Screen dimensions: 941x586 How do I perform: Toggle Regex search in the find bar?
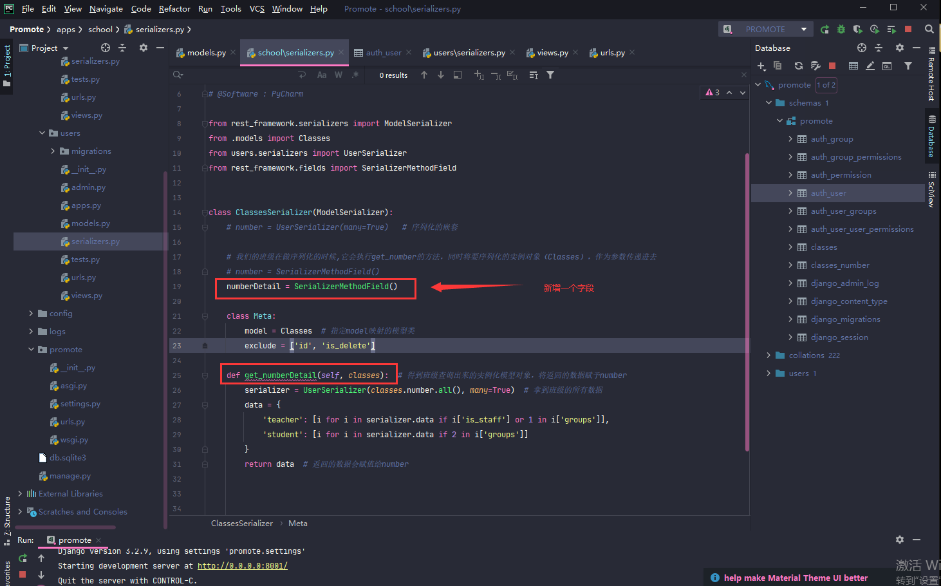[355, 75]
